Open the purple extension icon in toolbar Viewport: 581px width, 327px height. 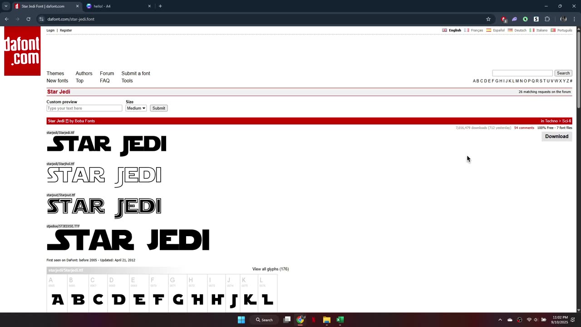[x=514, y=19]
